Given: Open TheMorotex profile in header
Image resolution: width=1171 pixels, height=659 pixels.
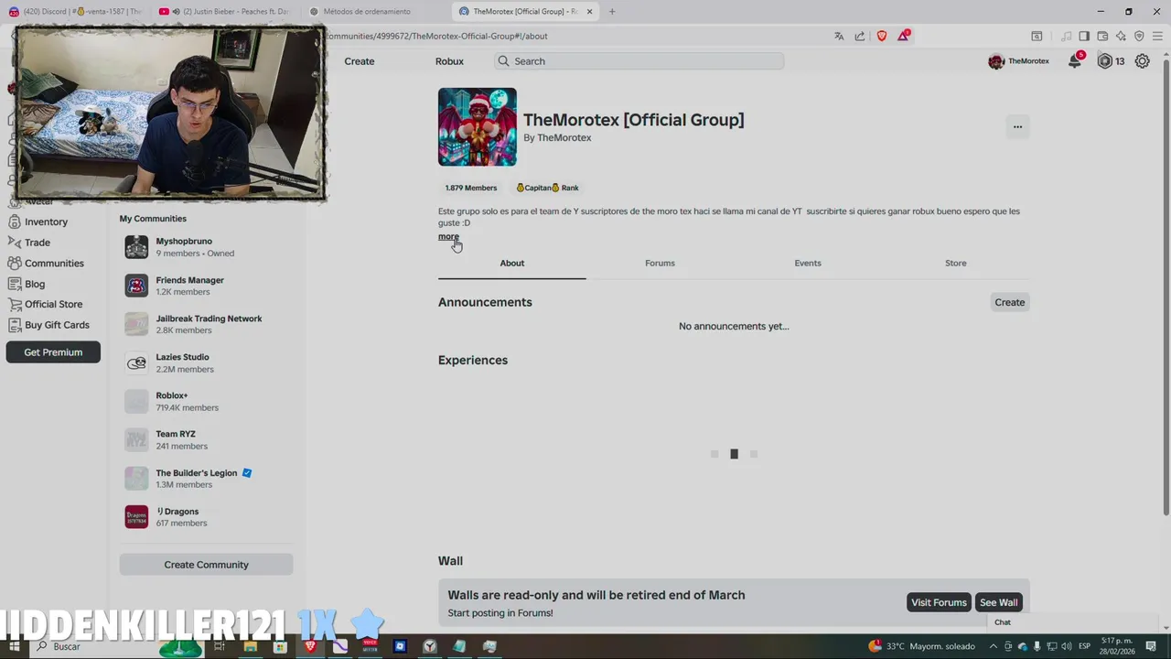Looking at the screenshot, I should (x=1019, y=61).
